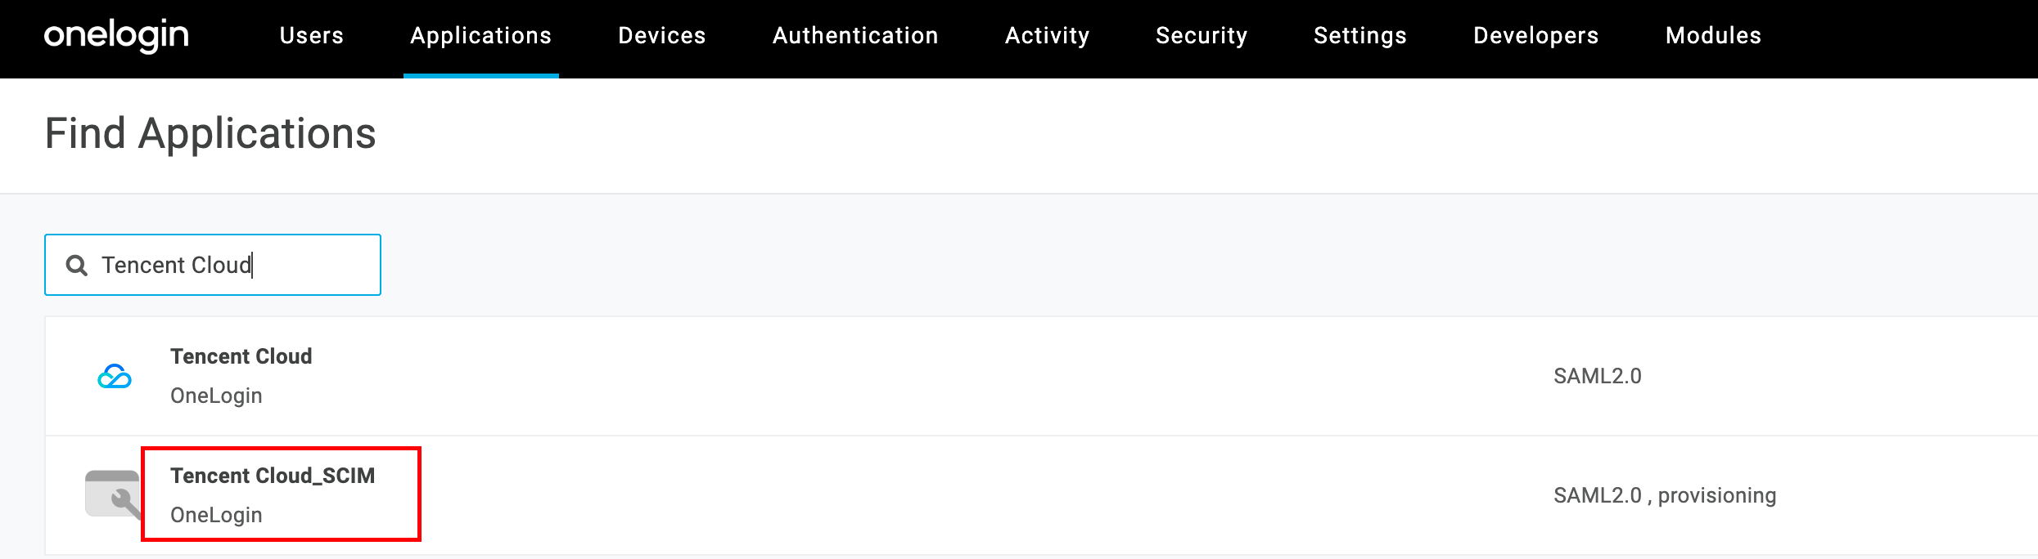Select the Tencent Cloud application name
The height and width of the screenshot is (559, 2038).
pyautogui.click(x=241, y=357)
